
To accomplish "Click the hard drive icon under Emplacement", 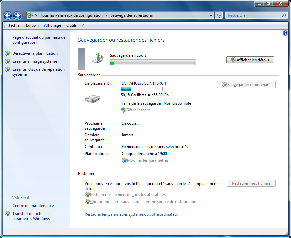I will [92, 99].
